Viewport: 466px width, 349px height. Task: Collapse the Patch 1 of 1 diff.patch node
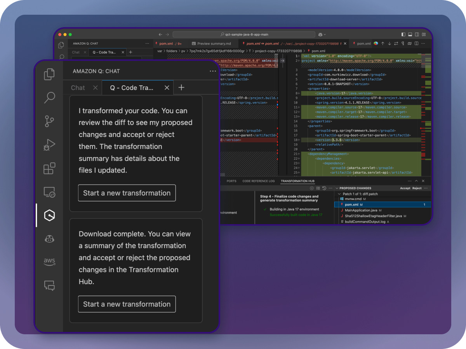coord(340,194)
